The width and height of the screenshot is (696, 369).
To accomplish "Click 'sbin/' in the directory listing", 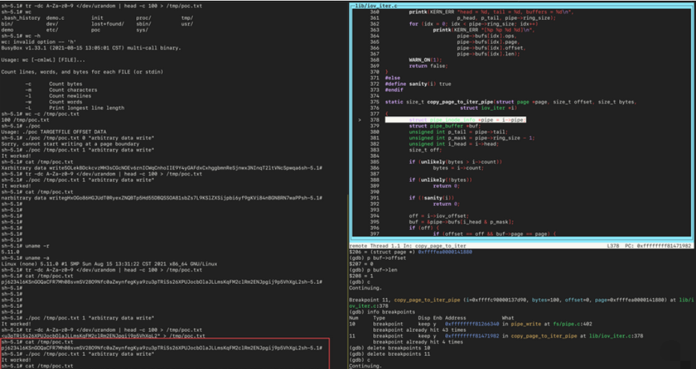I will [x=144, y=24].
